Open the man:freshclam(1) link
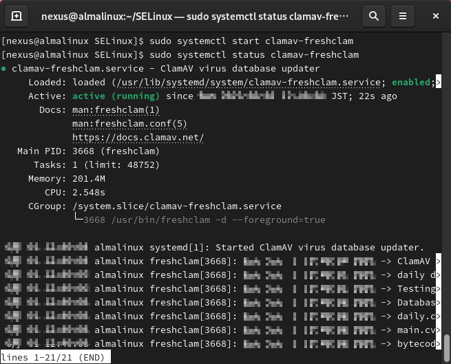The image size is (451, 364). point(116,110)
